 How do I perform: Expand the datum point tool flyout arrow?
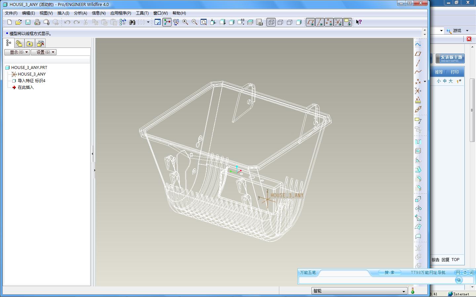pyautogui.click(x=425, y=82)
